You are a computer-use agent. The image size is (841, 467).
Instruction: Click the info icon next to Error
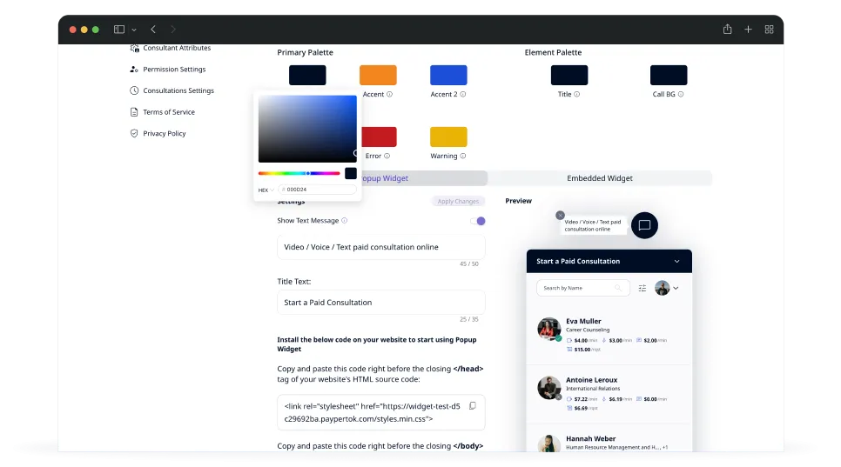[x=387, y=156]
